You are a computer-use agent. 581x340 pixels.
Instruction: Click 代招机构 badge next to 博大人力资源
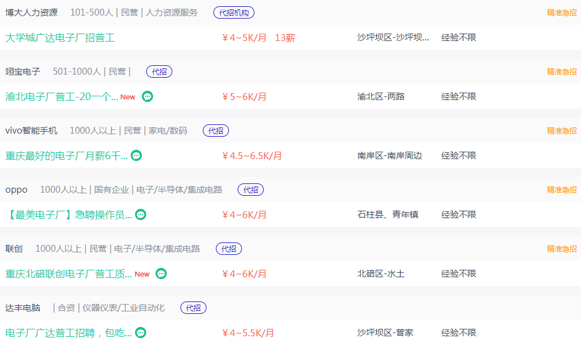pos(233,12)
